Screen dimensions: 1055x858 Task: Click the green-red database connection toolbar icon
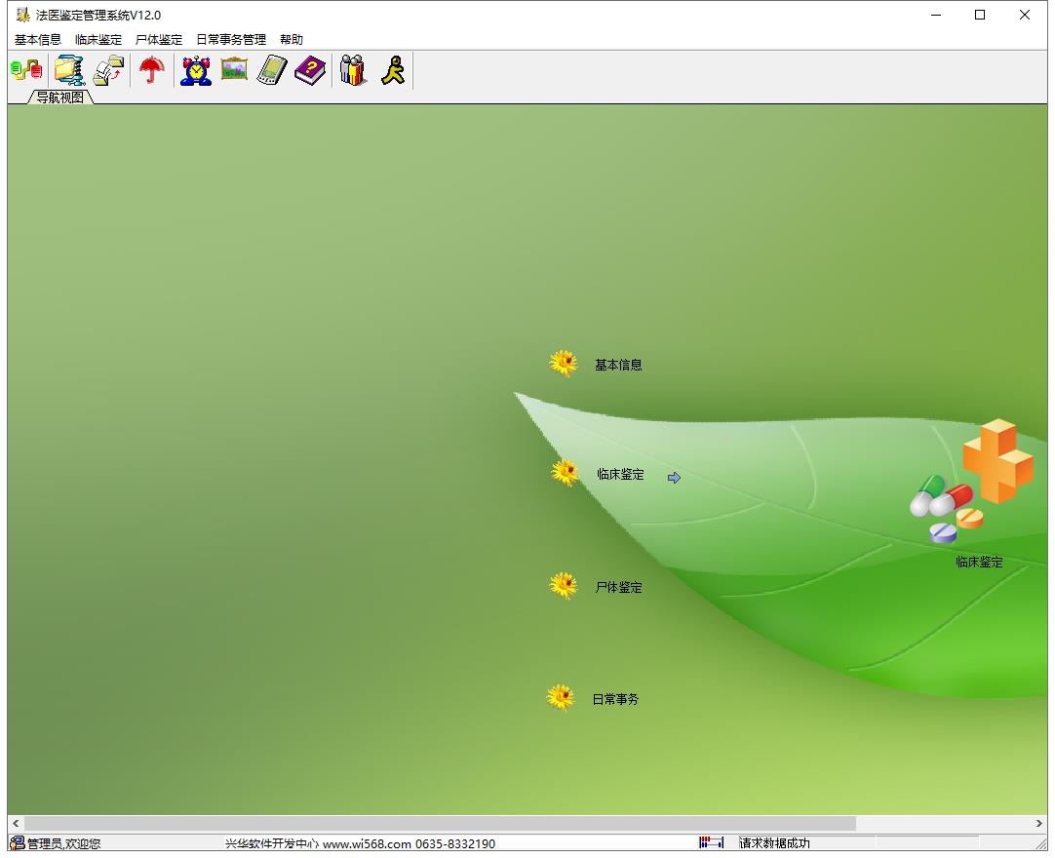coord(26,70)
